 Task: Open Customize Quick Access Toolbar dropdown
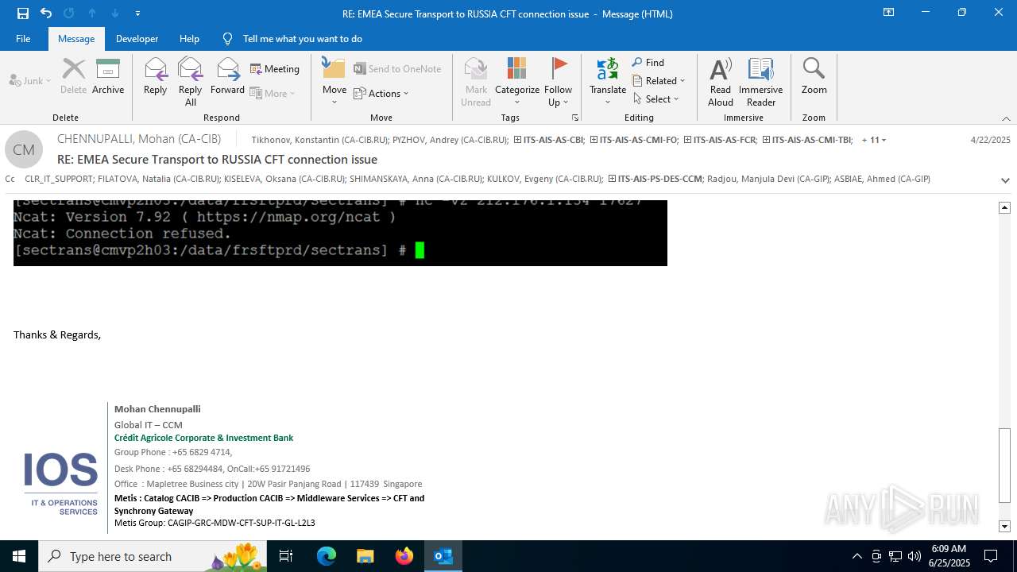tap(137, 14)
